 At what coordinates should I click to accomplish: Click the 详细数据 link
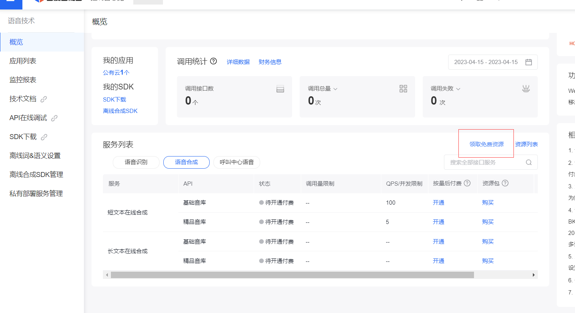[x=238, y=62]
